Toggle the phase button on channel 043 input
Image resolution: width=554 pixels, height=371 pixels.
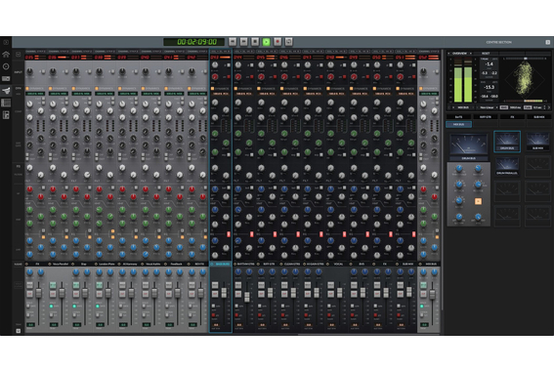coord(229,65)
